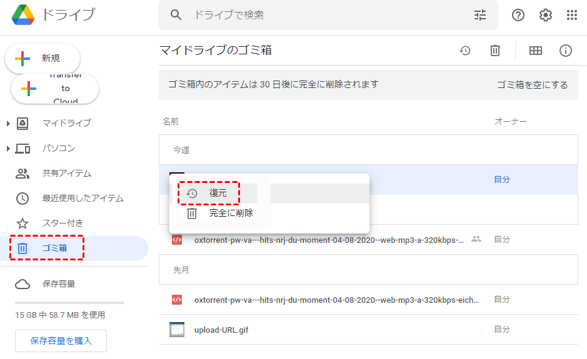Show details info icon
The height and width of the screenshot is (359, 587).
(x=565, y=51)
